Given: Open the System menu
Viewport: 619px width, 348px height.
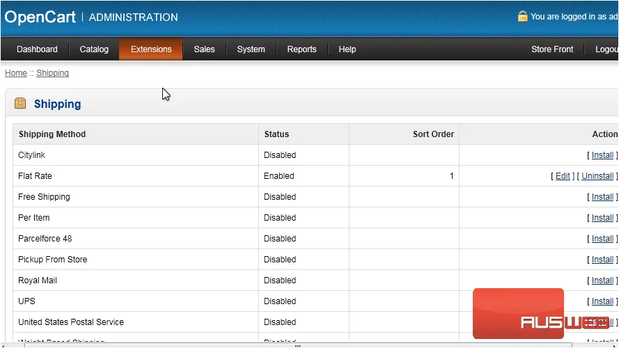Looking at the screenshot, I should pyautogui.click(x=251, y=49).
